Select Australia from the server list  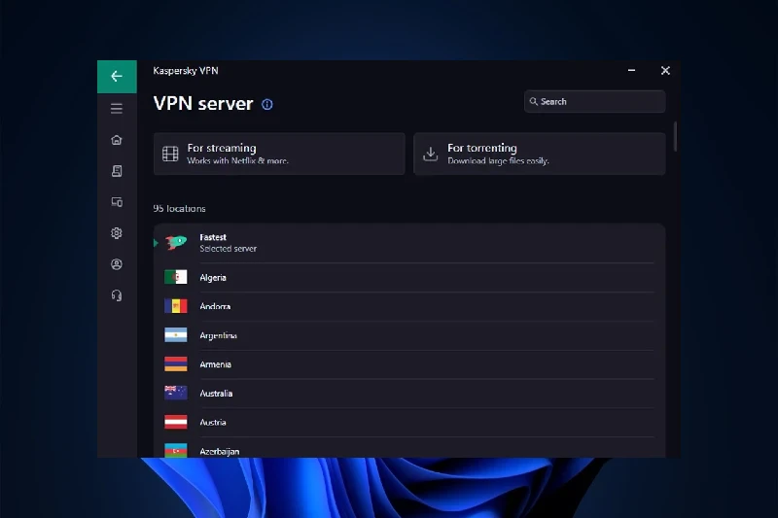[x=409, y=393]
